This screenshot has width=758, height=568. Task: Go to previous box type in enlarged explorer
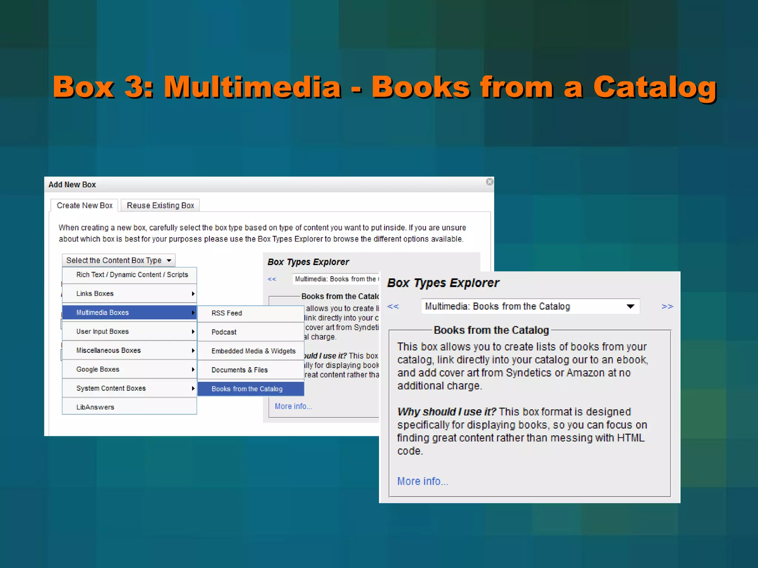click(x=393, y=306)
